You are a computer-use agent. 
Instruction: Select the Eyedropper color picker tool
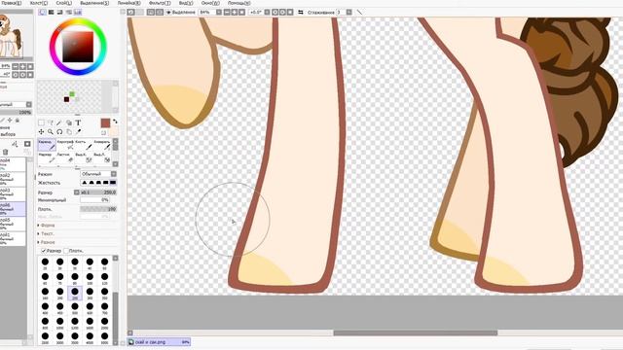click(x=78, y=132)
